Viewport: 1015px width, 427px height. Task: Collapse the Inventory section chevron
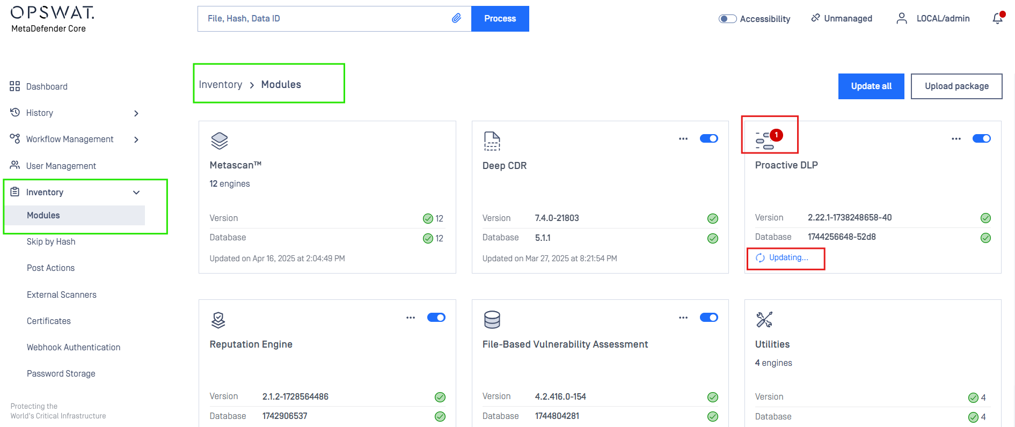136,193
